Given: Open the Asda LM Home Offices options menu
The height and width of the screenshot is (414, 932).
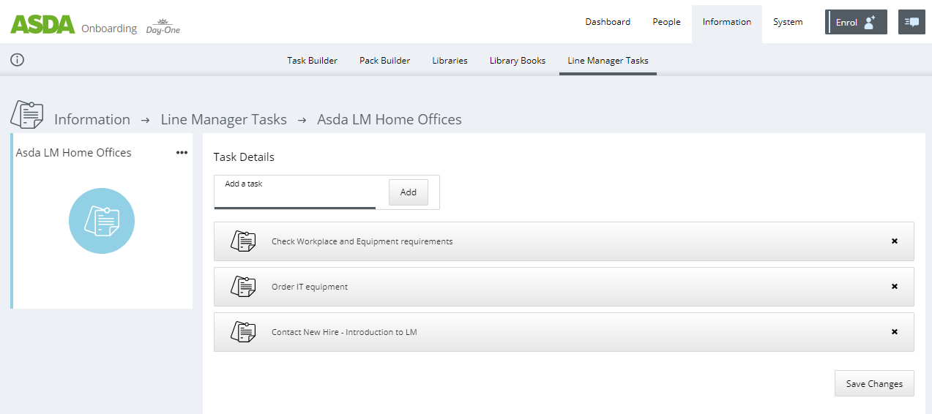Looking at the screenshot, I should click(x=182, y=153).
